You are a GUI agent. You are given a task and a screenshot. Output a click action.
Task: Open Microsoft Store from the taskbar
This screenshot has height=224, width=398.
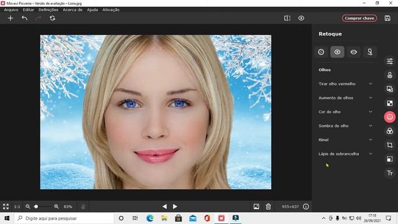(178, 218)
